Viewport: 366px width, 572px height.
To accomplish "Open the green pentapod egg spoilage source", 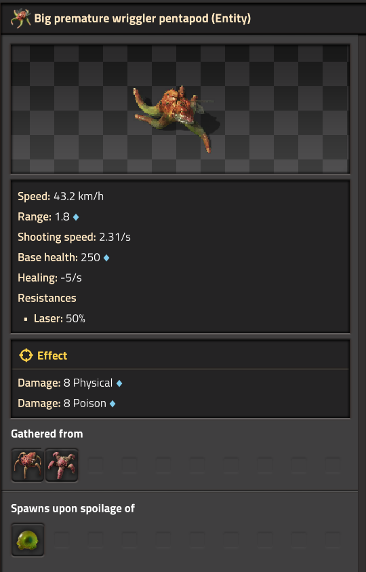I will [x=28, y=540].
